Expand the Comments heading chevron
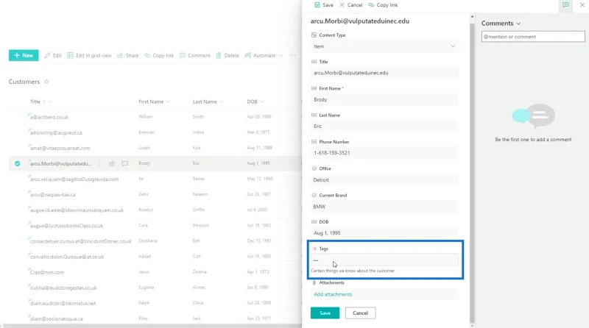 (518, 24)
